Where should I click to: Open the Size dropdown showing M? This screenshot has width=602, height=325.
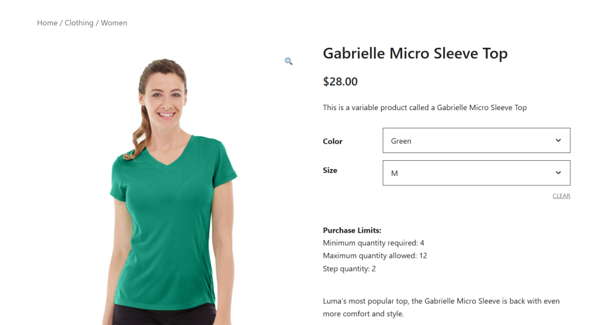tap(476, 173)
